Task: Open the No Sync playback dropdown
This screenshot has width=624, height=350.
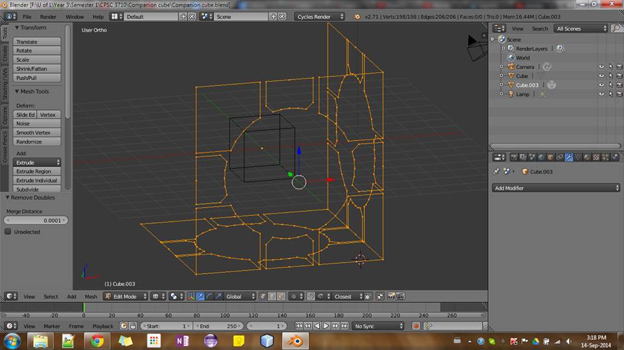Action: point(378,326)
